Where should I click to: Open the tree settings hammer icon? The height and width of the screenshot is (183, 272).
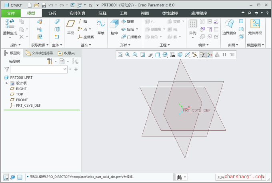(x=50, y=62)
